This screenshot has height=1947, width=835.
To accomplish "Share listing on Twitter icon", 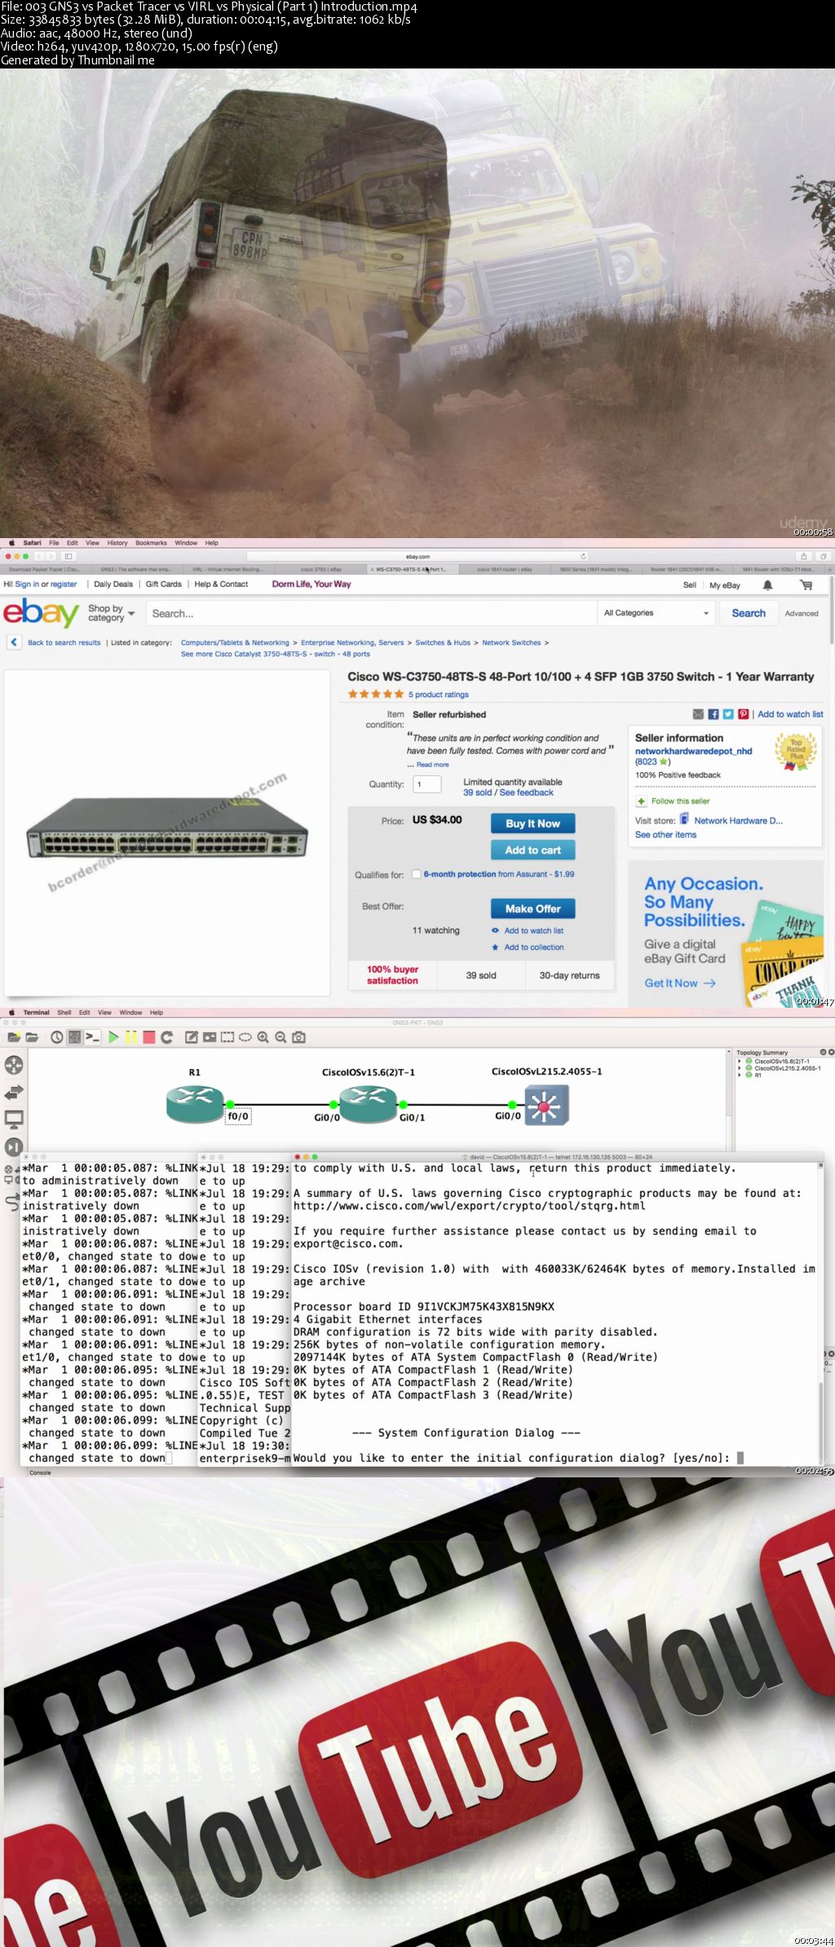I will [x=728, y=714].
